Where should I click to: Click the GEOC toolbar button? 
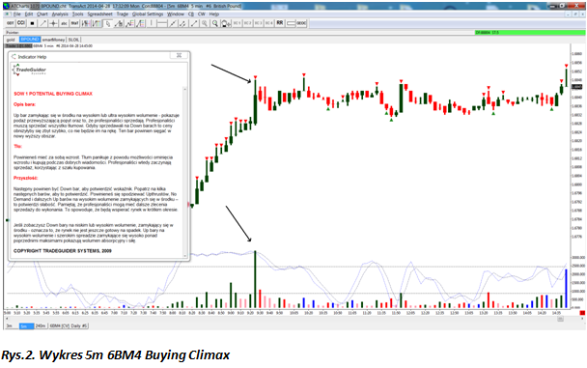pos(302,23)
